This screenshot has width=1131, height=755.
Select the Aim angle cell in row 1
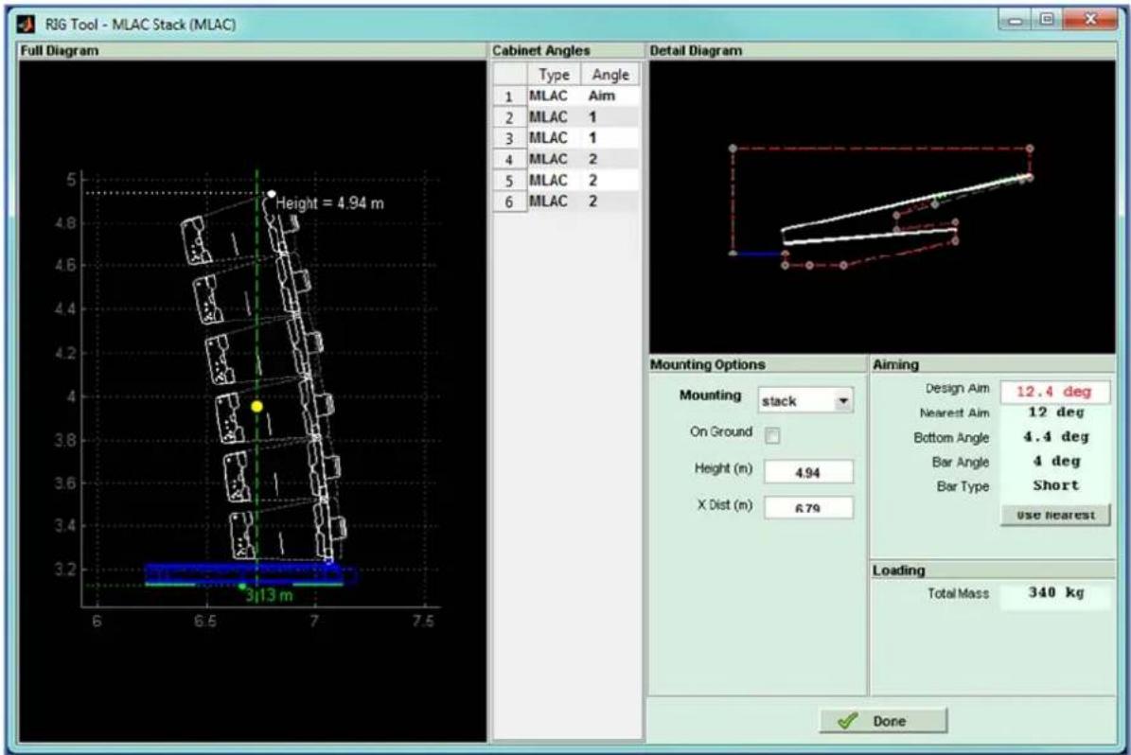(611, 96)
